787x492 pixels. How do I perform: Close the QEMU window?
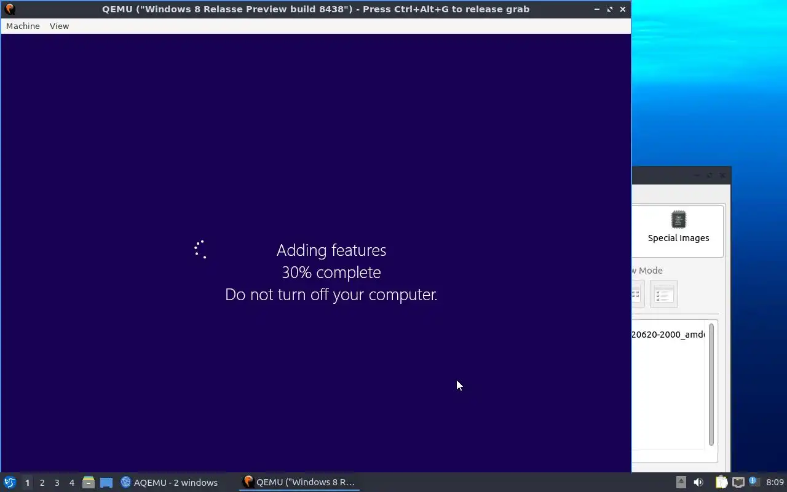click(623, 9)
